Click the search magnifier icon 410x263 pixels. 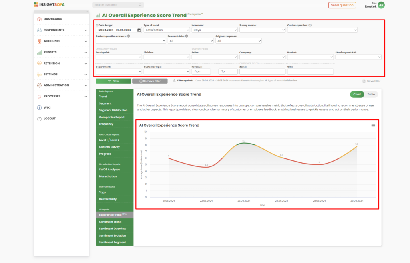(140, 5)
